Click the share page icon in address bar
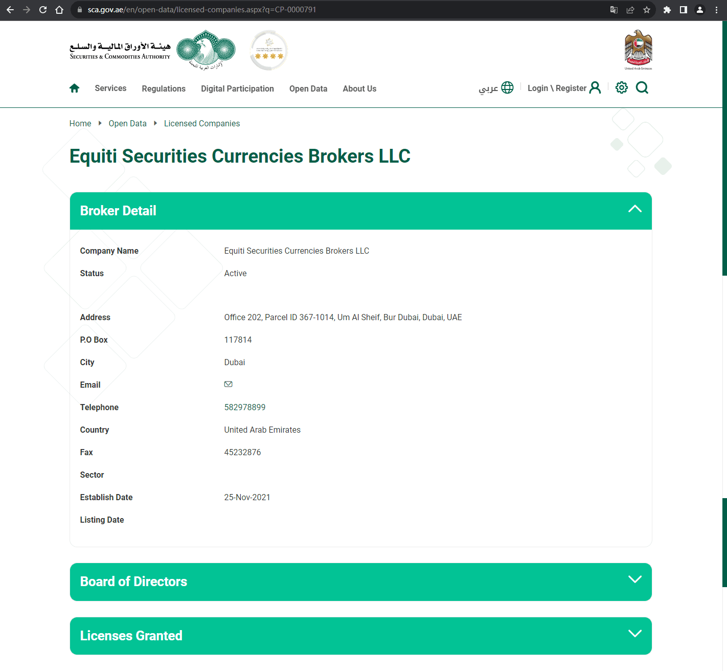The image size is (727, 671). point(630,10)
